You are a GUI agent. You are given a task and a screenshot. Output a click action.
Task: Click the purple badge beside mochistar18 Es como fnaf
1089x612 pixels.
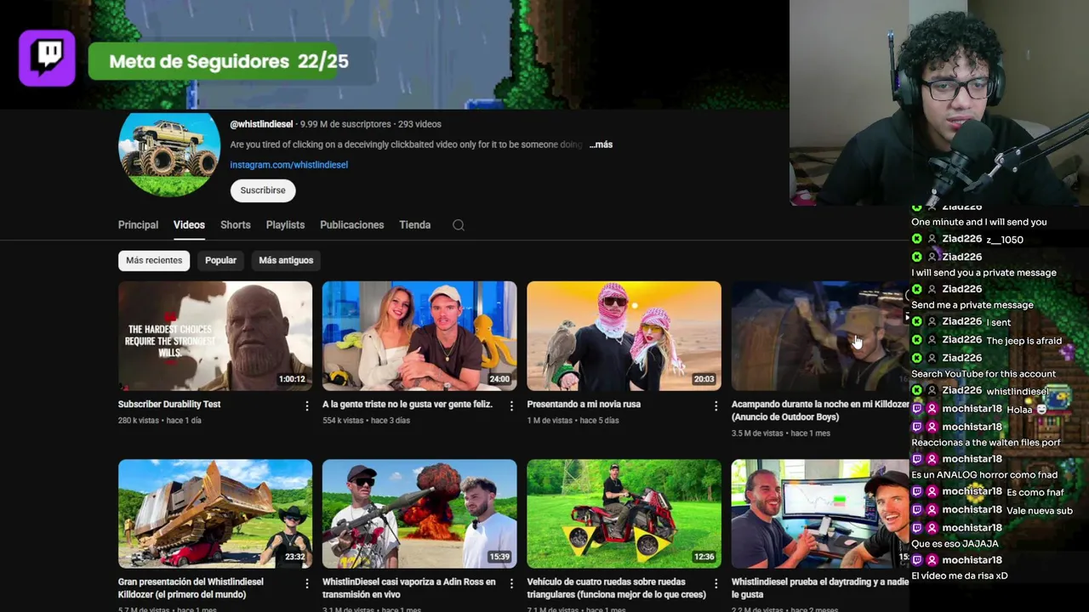(x=916, y=492)
